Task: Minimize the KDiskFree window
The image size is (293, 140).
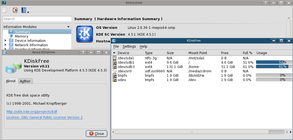Action: [274, 41]
